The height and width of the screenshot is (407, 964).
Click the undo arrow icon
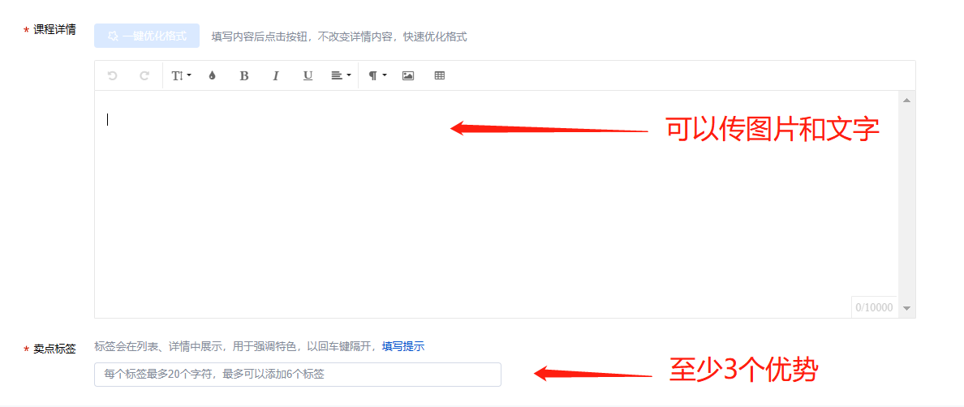[x=112, y=75]
